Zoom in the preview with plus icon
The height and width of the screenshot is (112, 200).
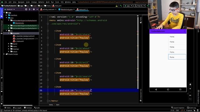[x=190, y=89]
